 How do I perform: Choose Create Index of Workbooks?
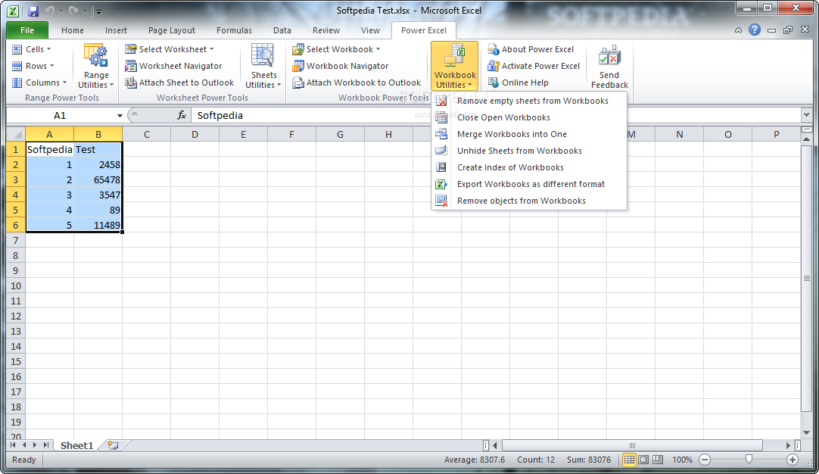click(x=529, y=168)
